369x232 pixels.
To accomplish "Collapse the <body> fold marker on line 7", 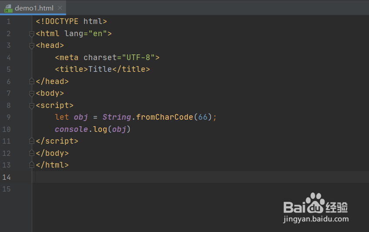I will 32,94.
